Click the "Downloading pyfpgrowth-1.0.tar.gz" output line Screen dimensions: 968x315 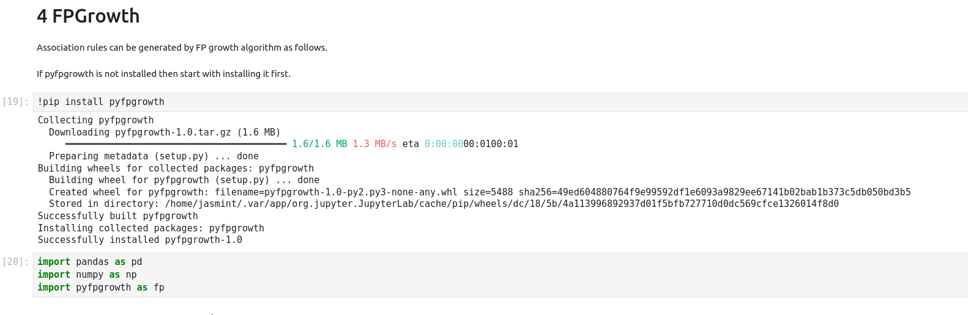pos(164,132)
